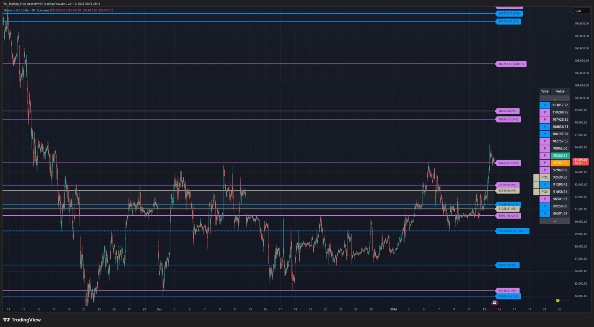Image resolution: width=594 pixels, height=327 pixels.
Task: Expand the bottom ellipsis row in table
Action: tap(554, 221)
